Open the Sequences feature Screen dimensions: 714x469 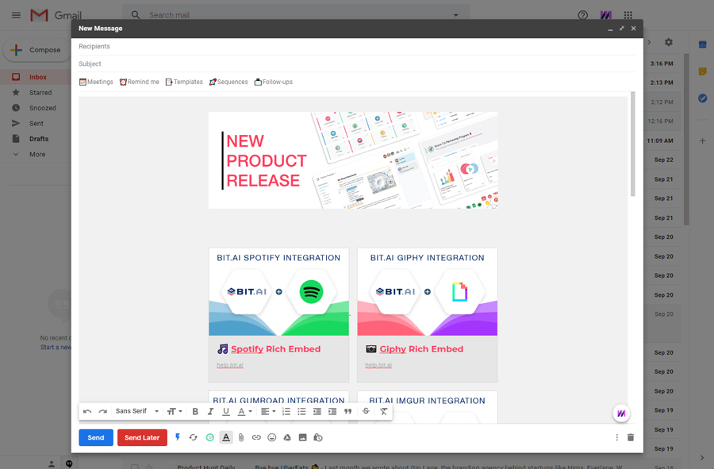pyautogui.click(x=228, y=81)
